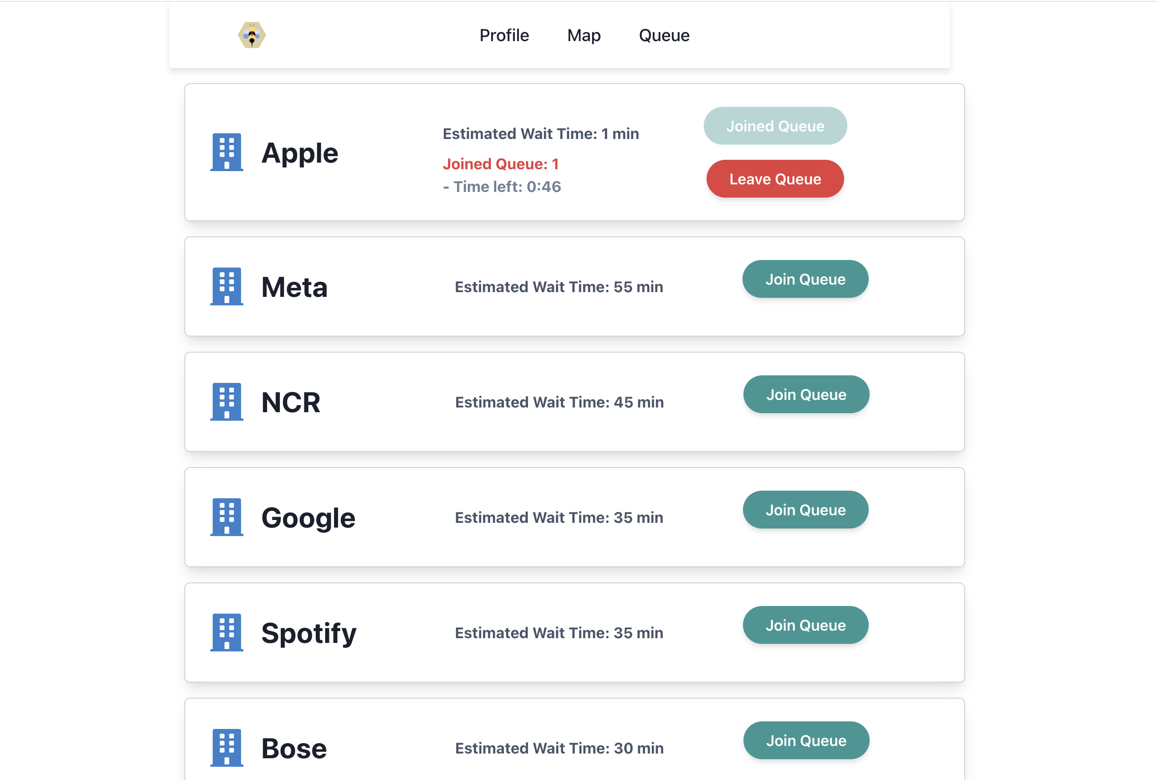Click the building icon beside Google
This screenshot has width=1157, height=780.
coord(227,517)
